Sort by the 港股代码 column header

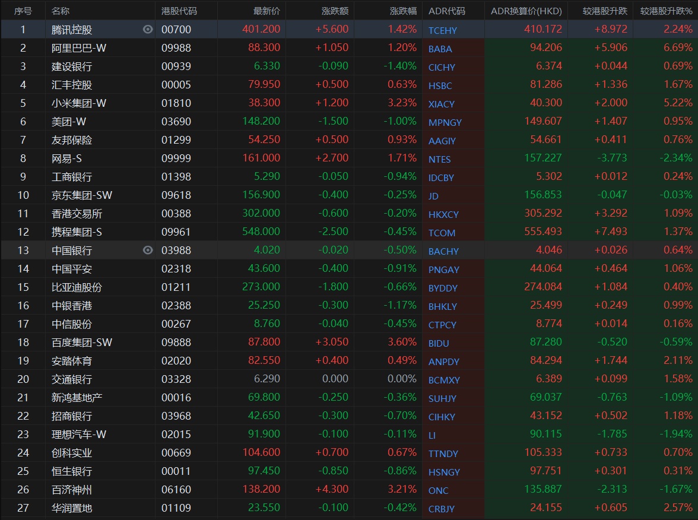coord(179,11)
